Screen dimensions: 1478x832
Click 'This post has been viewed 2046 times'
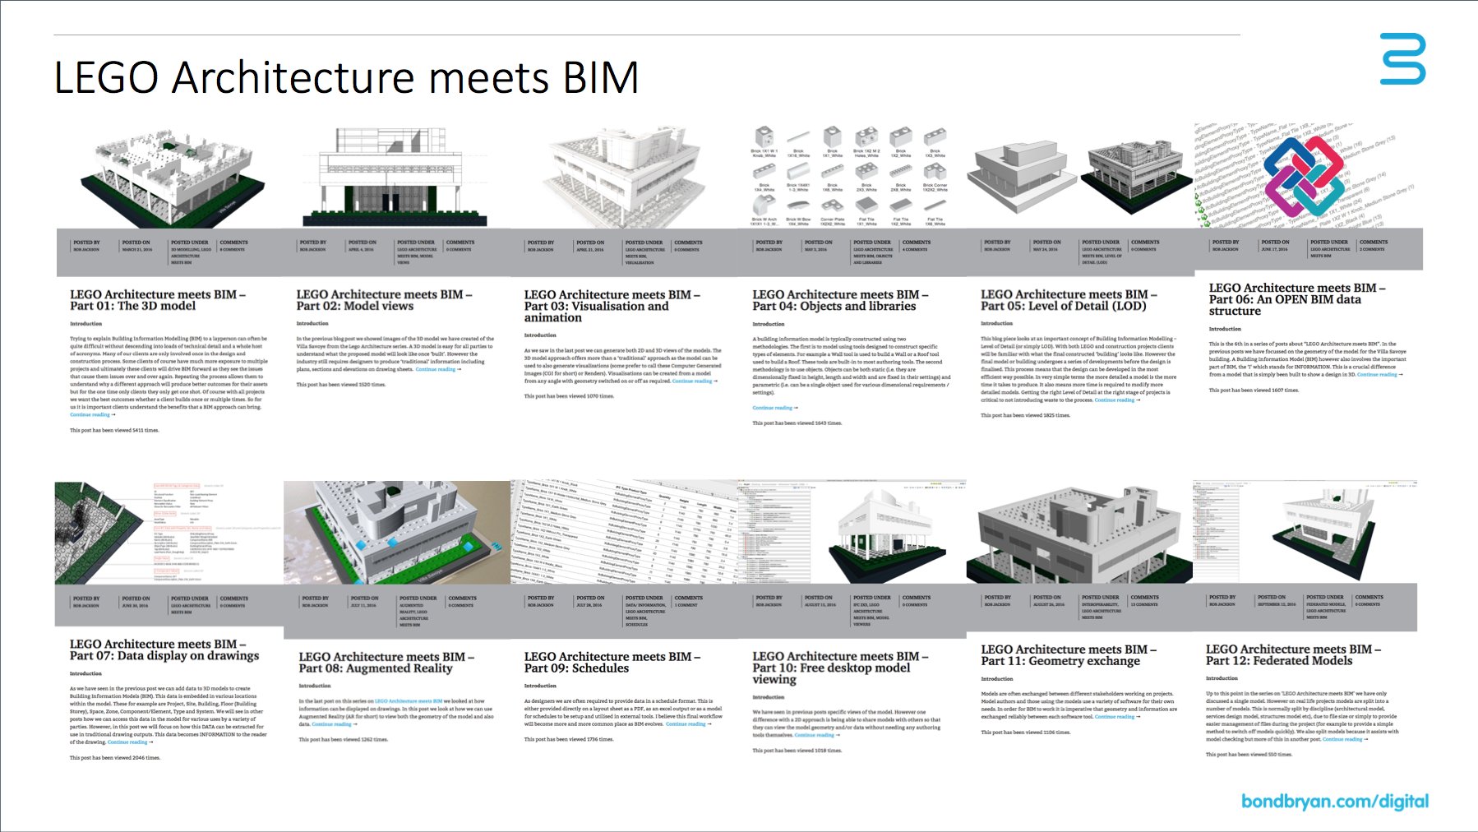click(115, 758)
